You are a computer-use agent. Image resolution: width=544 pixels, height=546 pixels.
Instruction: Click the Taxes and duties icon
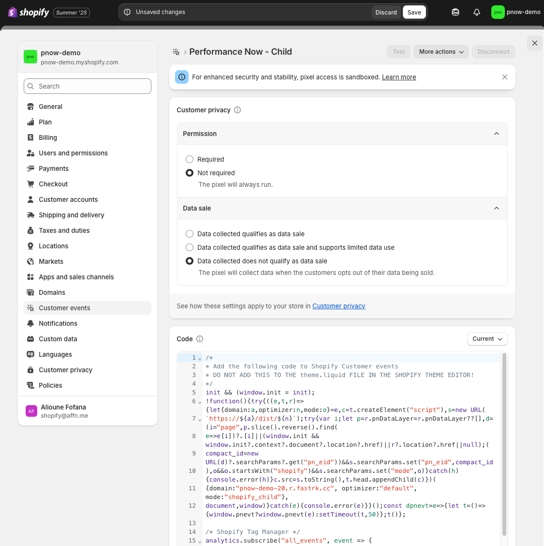[30, 230]
